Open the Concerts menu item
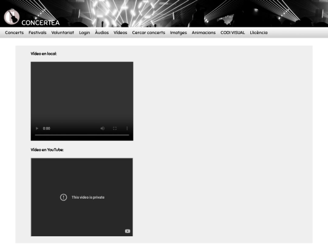 click(x=15, y=32)
